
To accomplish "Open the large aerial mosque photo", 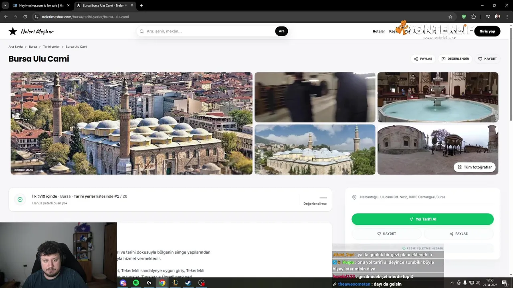I will (x=131, y=123).
